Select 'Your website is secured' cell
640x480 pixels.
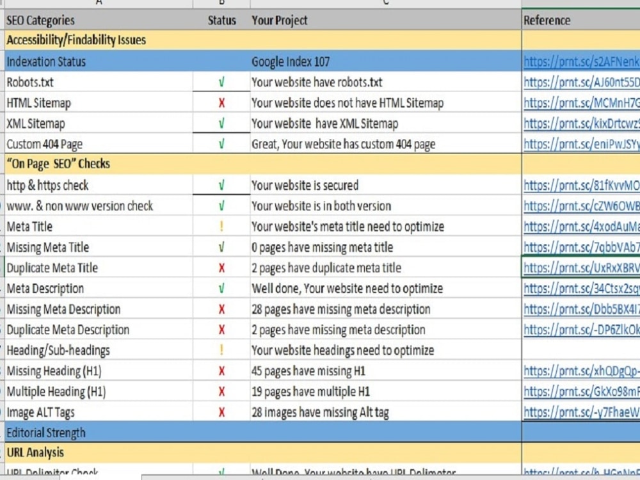point(386,186)
